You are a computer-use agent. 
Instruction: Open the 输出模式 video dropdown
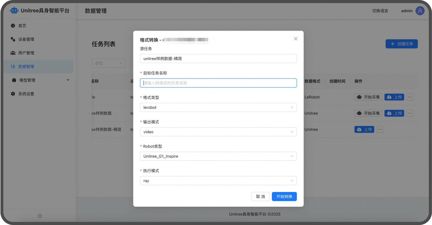click(218, 132)
